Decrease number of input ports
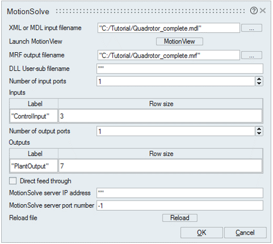 [259, 83]
